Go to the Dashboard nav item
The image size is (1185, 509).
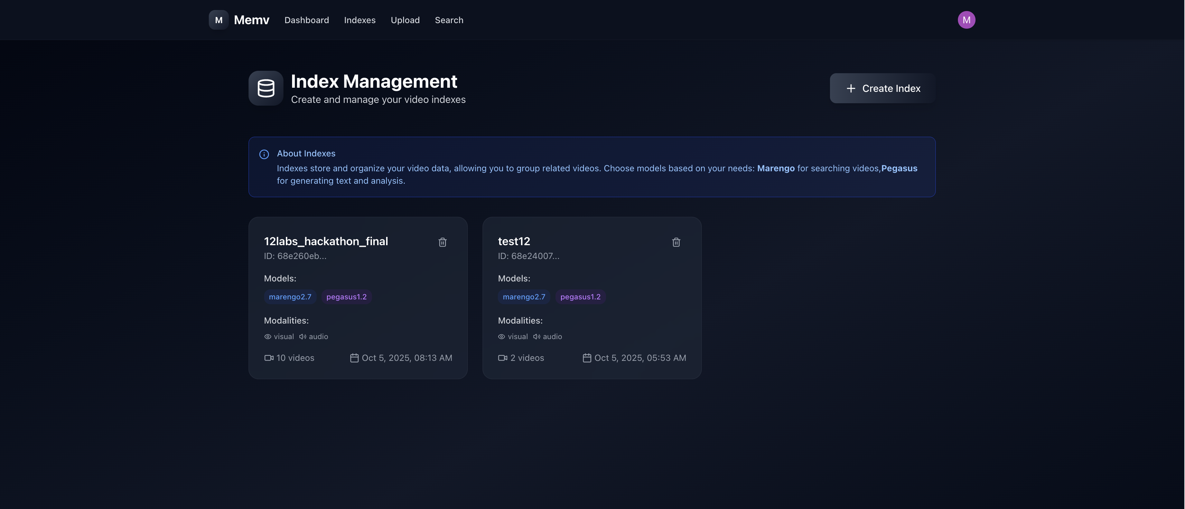(x=306, y=20)
